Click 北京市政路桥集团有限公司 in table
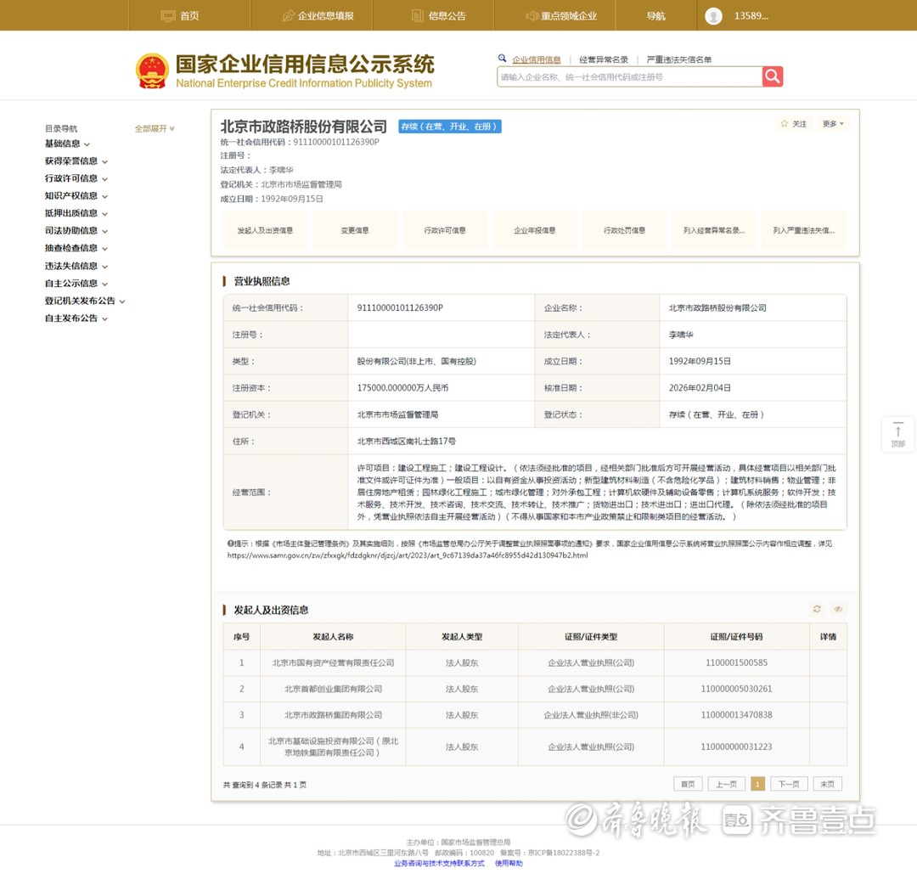The height and width of the screenshot is (879, 917). (333, 714)
